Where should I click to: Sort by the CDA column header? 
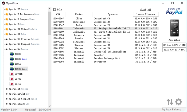[x=58, y=14]
